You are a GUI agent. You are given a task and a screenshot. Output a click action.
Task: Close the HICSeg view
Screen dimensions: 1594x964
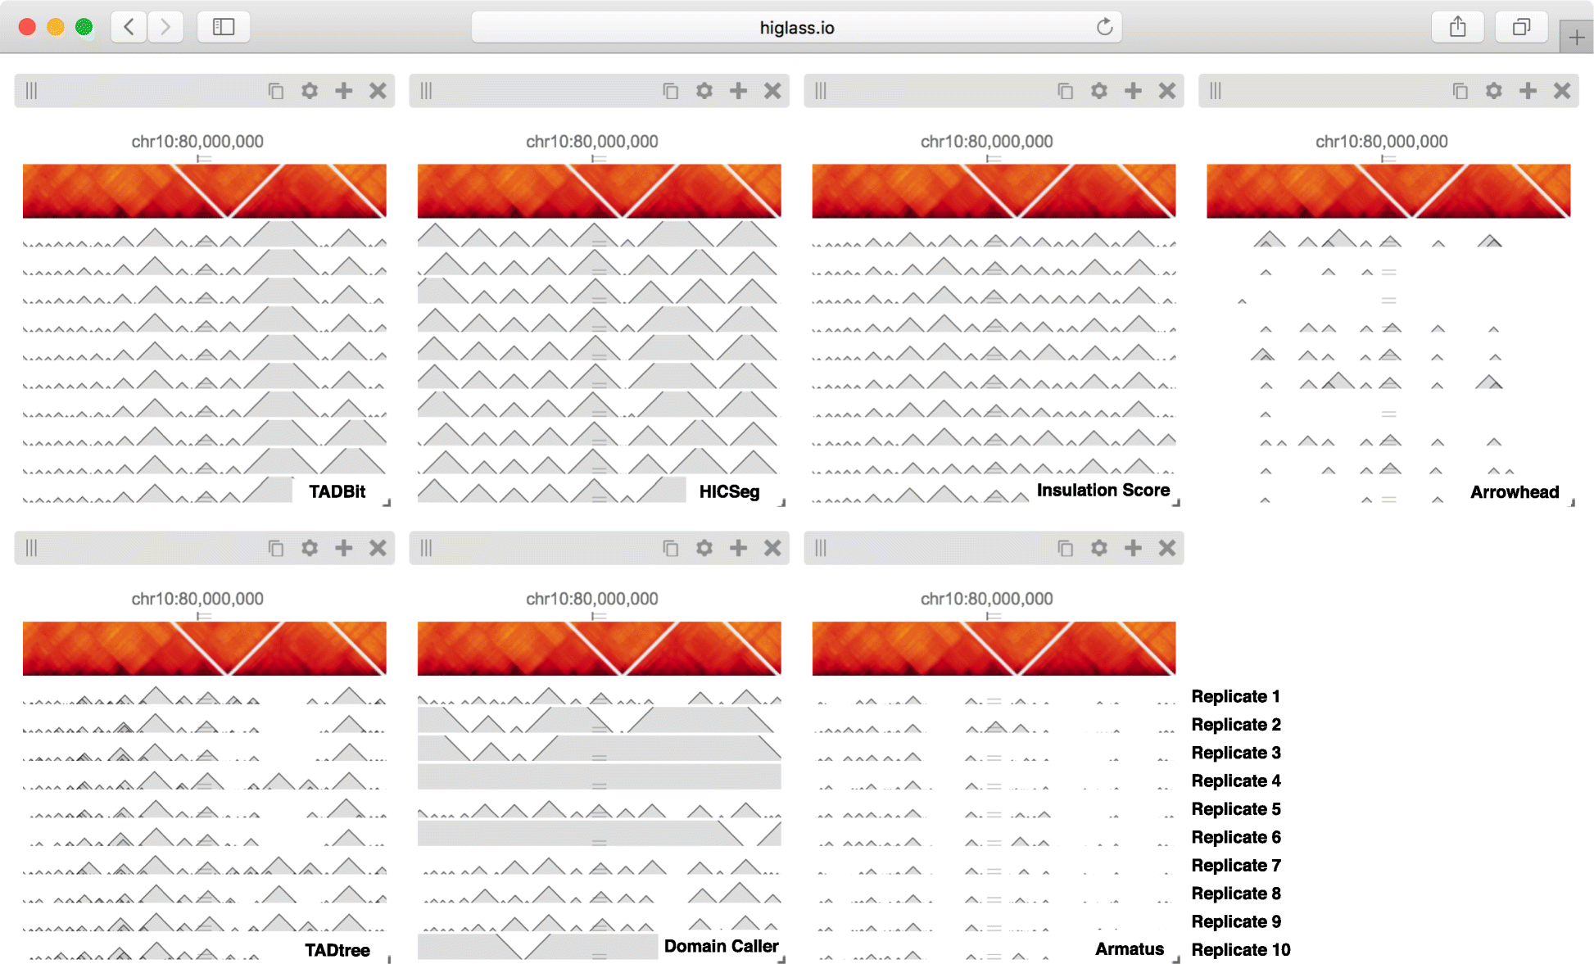point(772,91)
